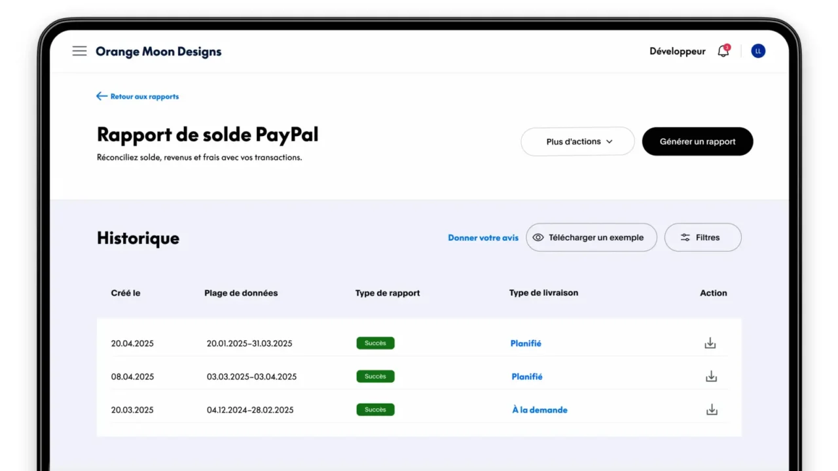Viewport: 838px width, 471px height.
Task: Click the Plage de données column header
Action: click(241, 293)
